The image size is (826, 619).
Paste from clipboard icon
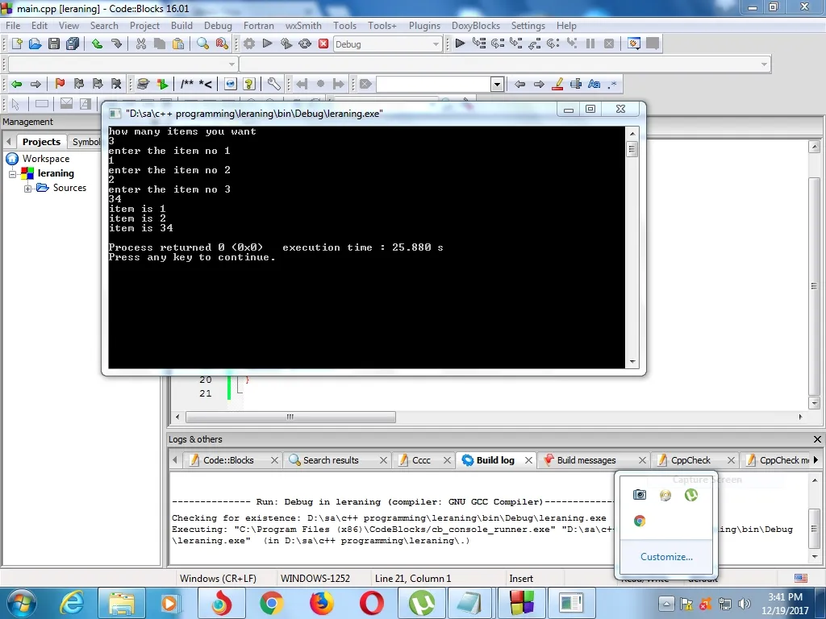[x=178, y=44]
